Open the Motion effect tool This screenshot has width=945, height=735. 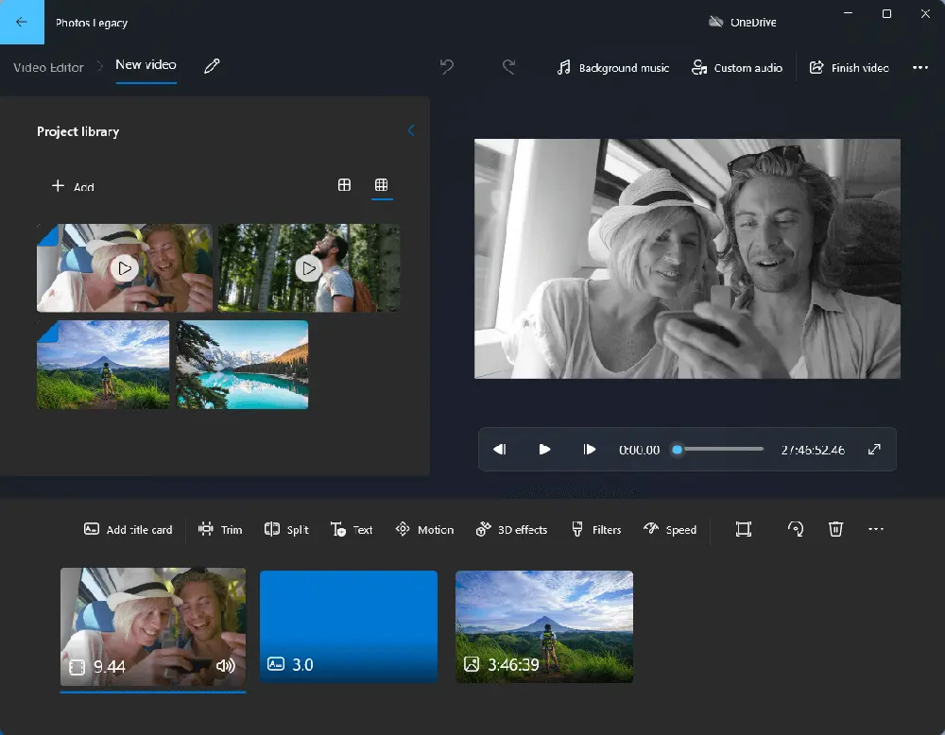(424, 529)
